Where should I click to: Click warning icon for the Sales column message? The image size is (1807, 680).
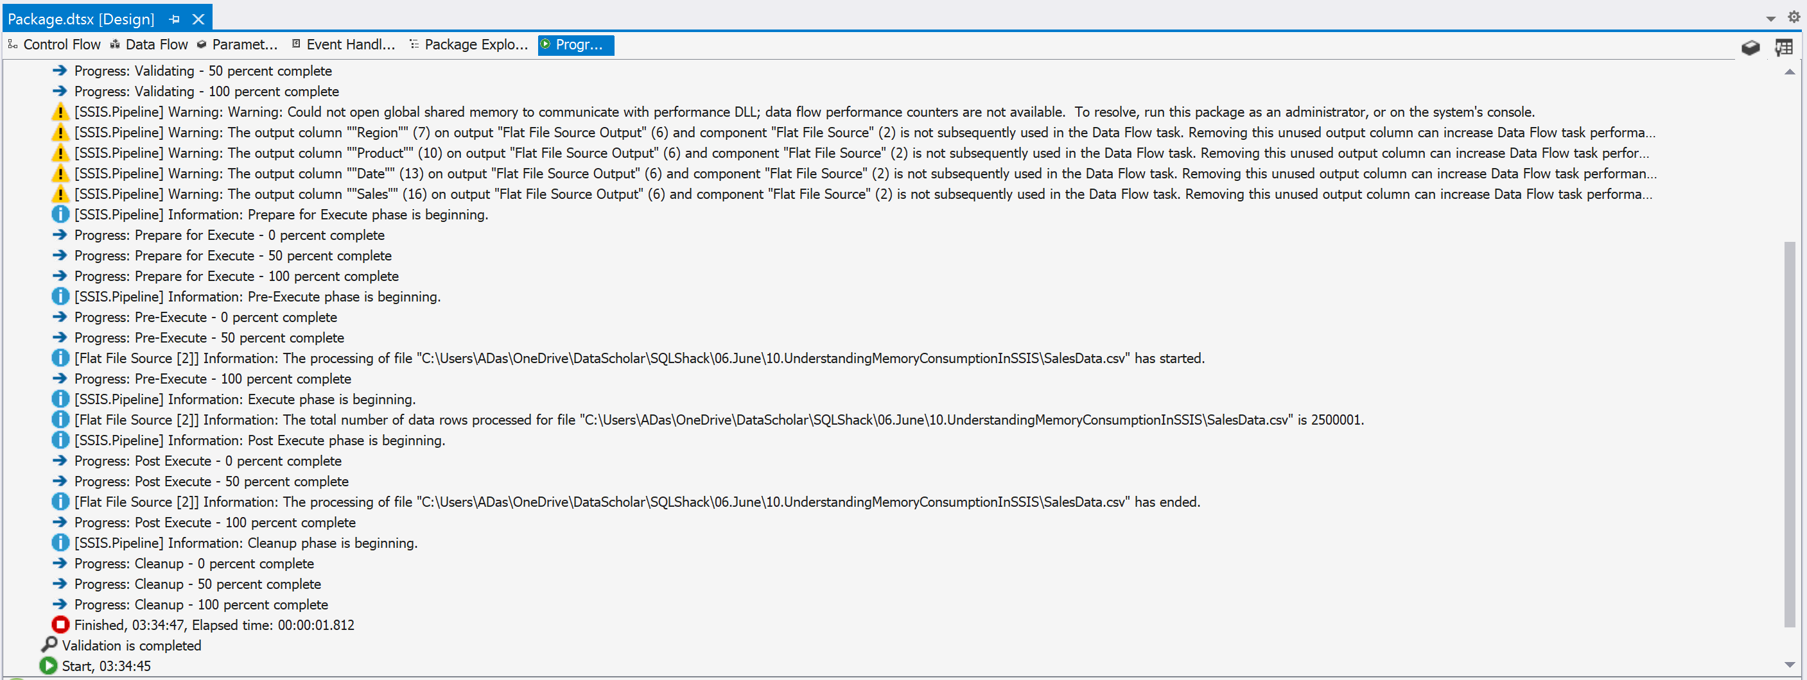[60, 194]
